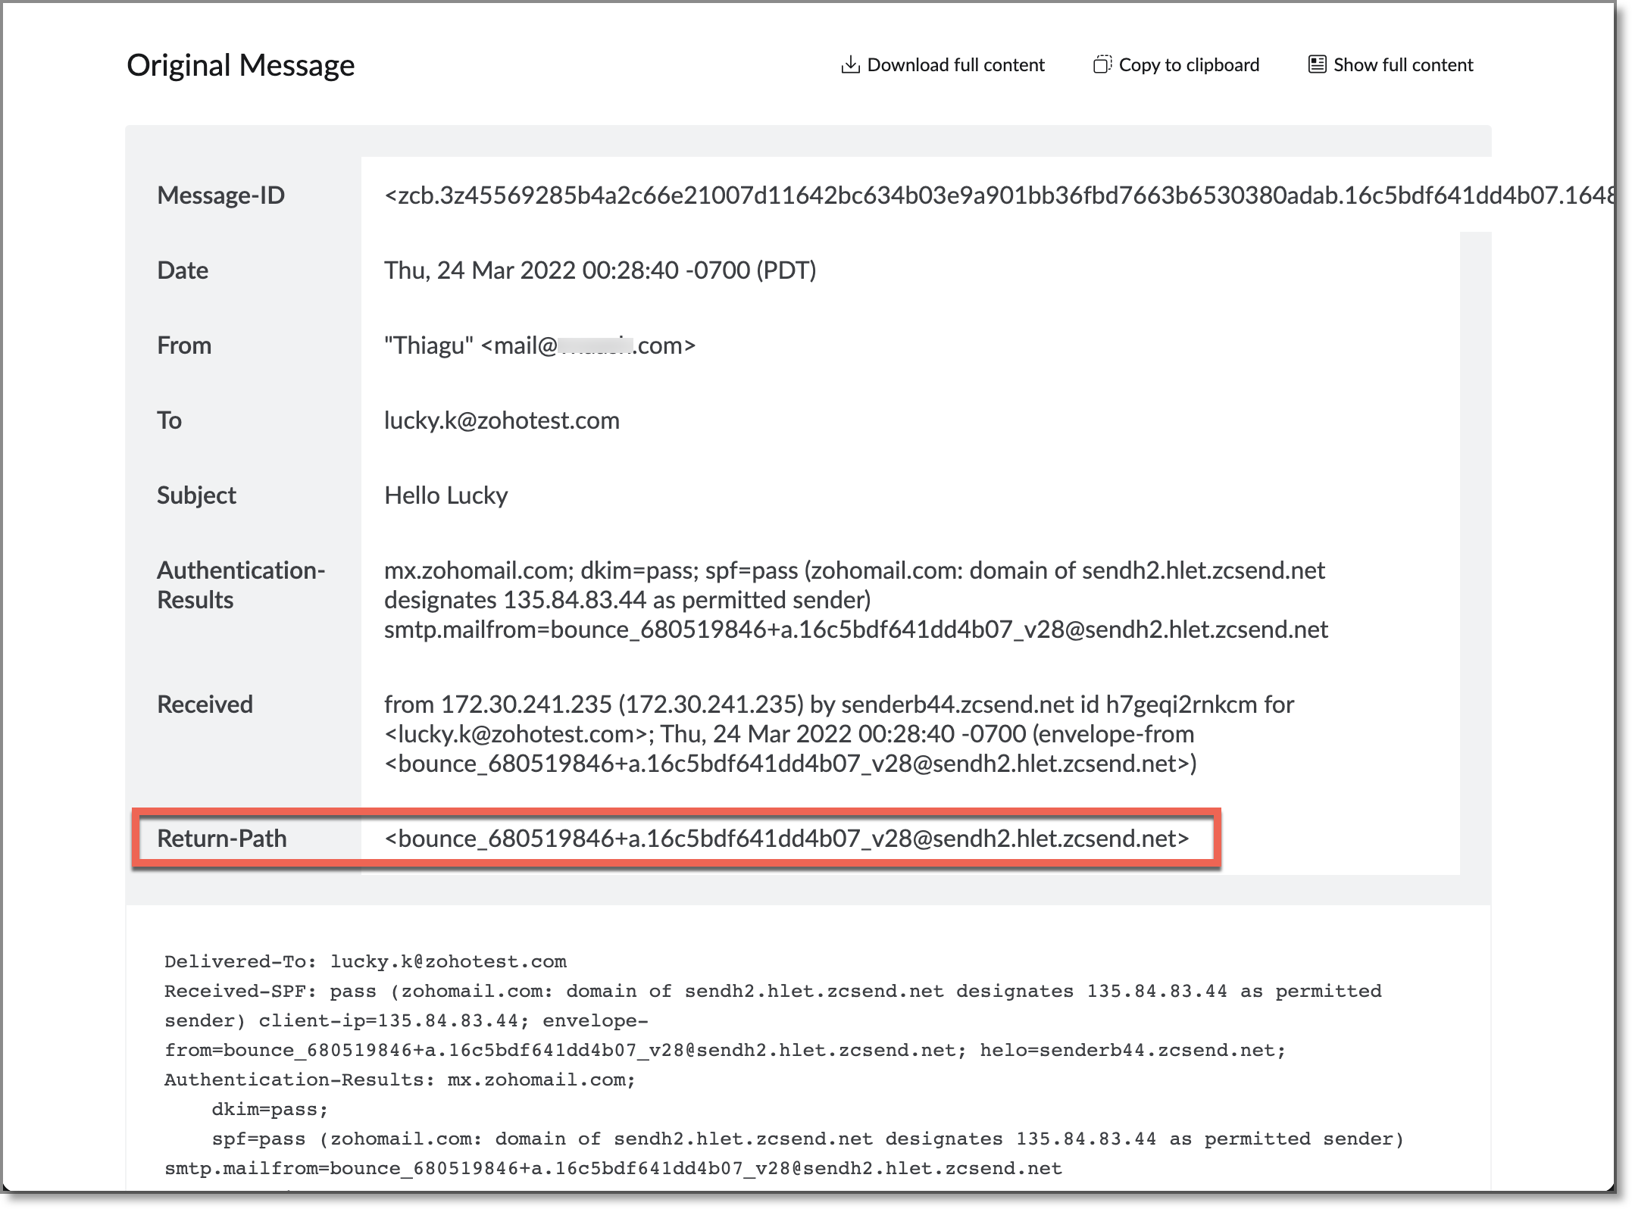Click lucky.k@zohotest.com in the To row
Viewport: 1632px width, 1209px height.
pyautogui.click(x=502, y=420)
